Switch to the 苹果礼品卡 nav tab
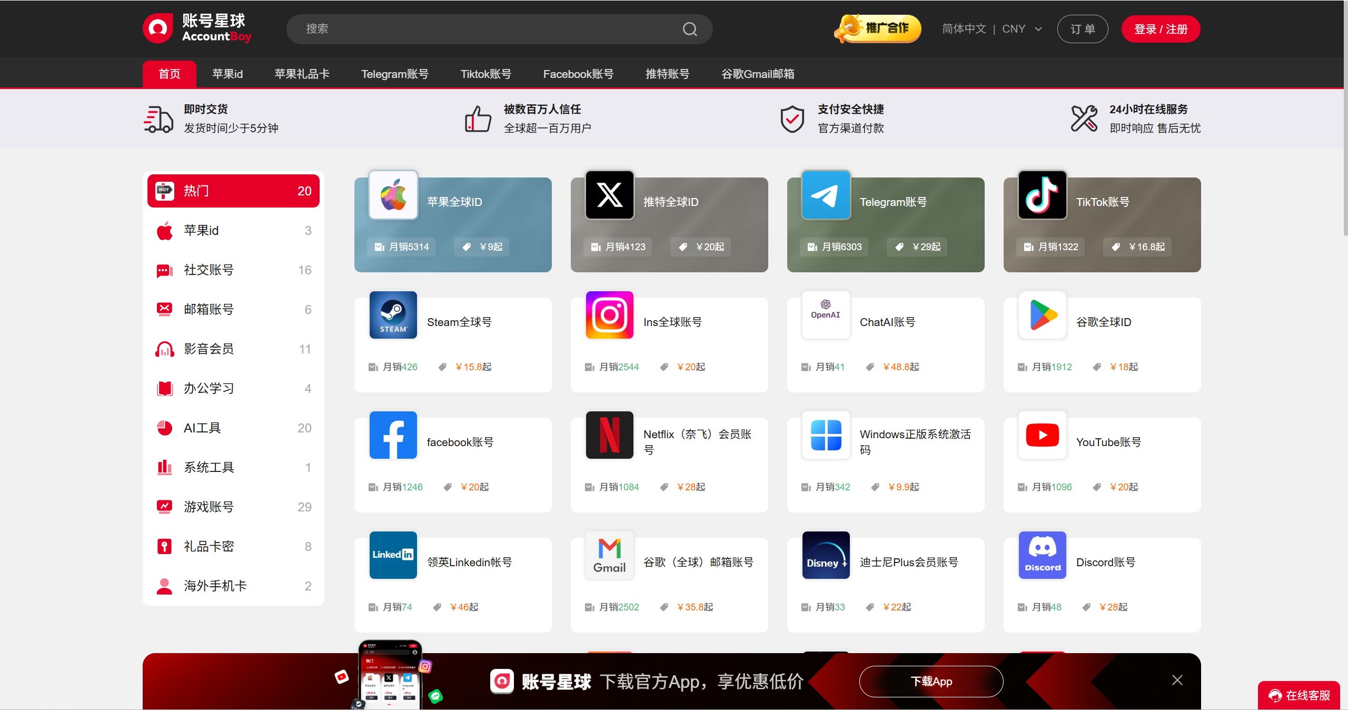Image resolution: width=1348 pixels, height=710 pixels. coord(302,74)
